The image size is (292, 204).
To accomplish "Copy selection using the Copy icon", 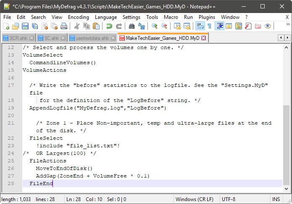I will (87, 26).
